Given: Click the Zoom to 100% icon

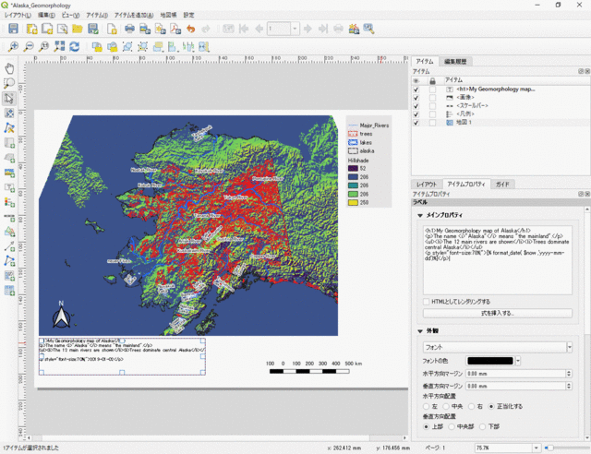Looking at the screenshot, I should click(x=44, y=46).
